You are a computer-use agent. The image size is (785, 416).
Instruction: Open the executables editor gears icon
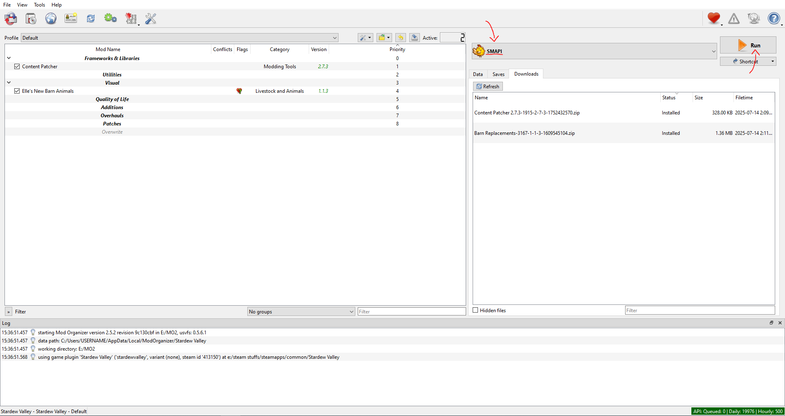tap(110, 18)
